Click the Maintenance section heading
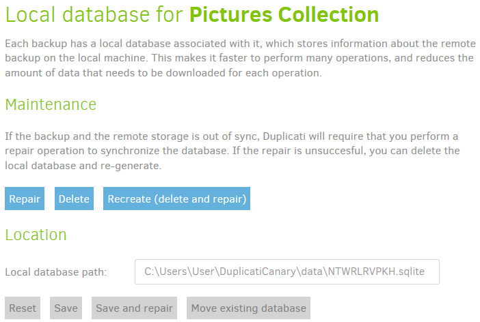 tap(51, 104)
